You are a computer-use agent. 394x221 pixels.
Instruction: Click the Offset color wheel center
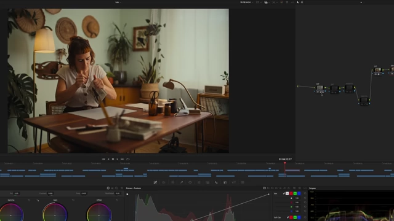coord(99,215)
